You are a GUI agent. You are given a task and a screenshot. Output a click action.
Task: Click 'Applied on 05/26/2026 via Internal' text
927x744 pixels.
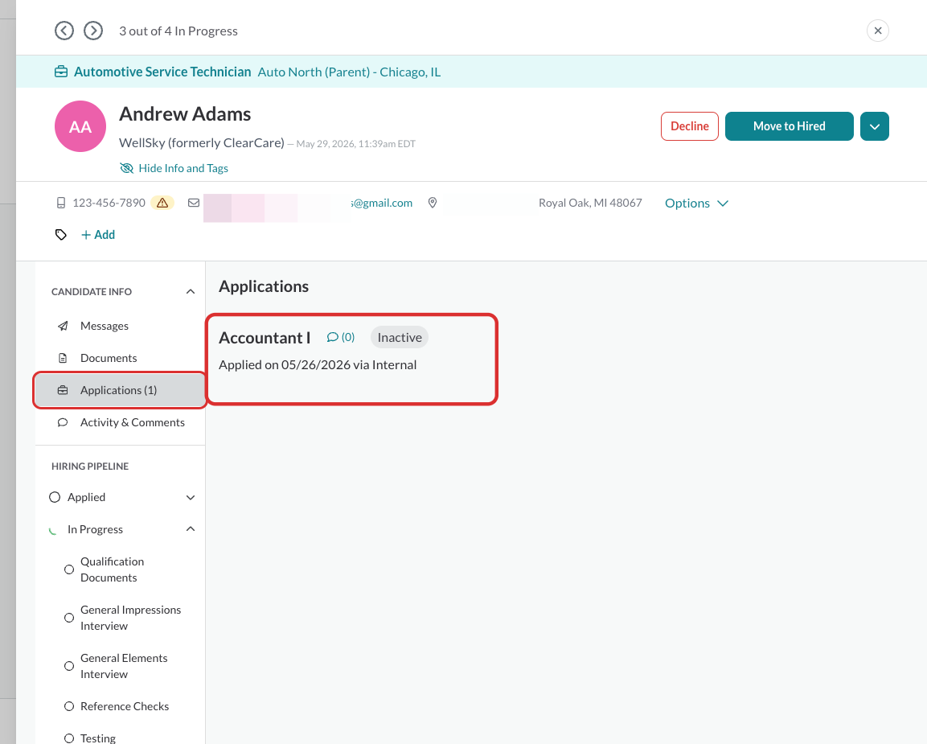[318, 365]
